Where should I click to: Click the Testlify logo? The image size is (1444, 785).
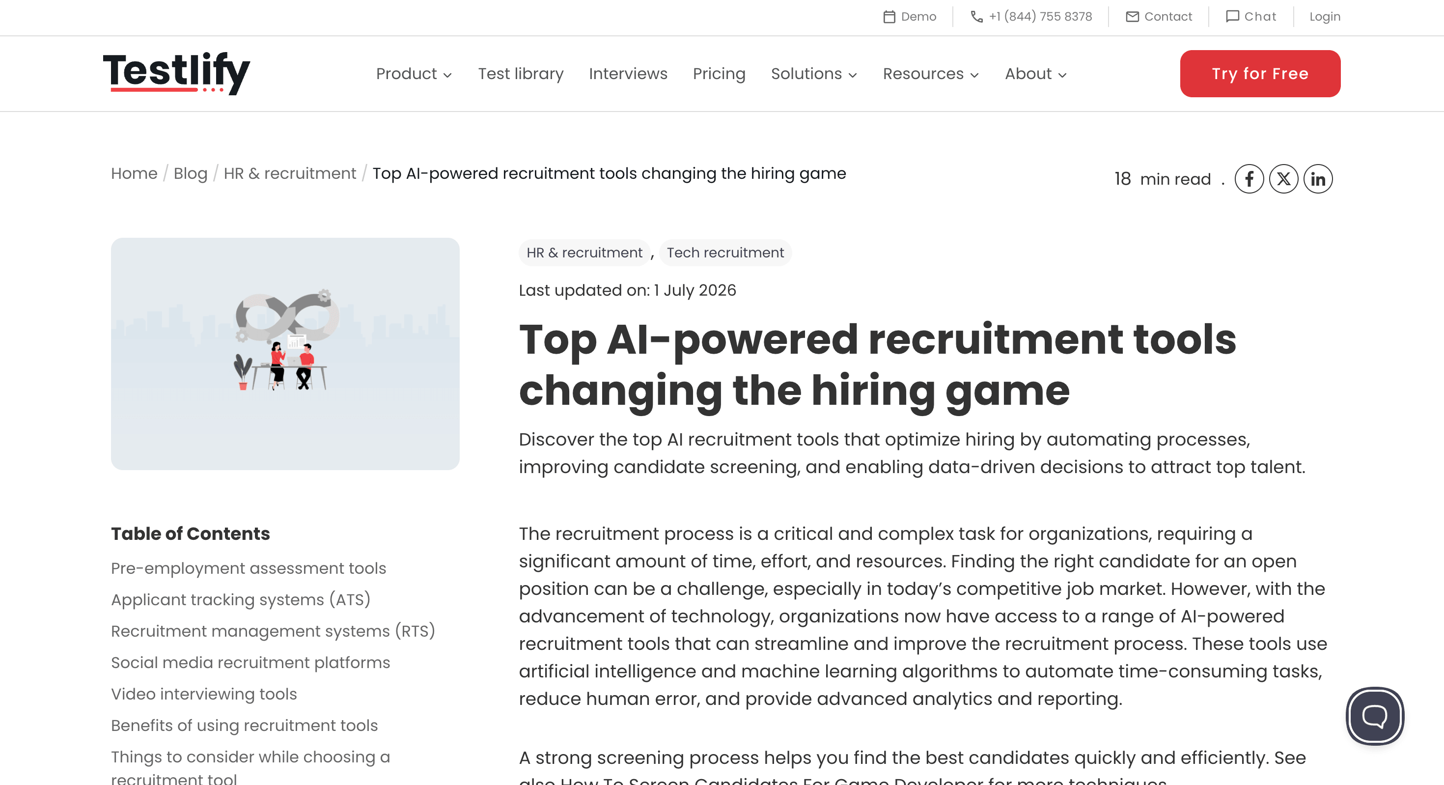click(x=177, y=74)
